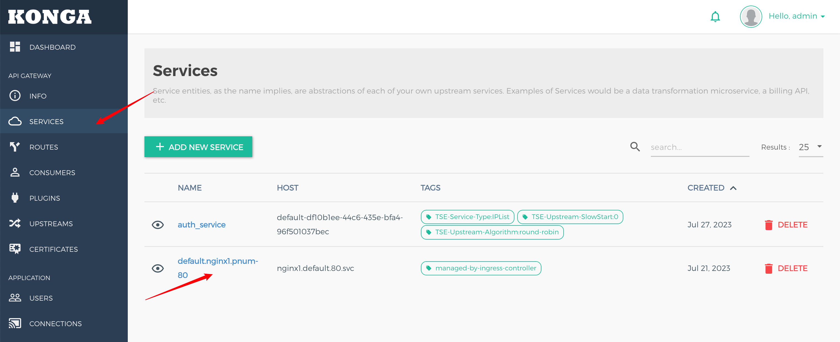Click tag icon in TSE-Service-Type:IPList tag
840x342 pixels.
pyautogui.click(x=429, y=217)
